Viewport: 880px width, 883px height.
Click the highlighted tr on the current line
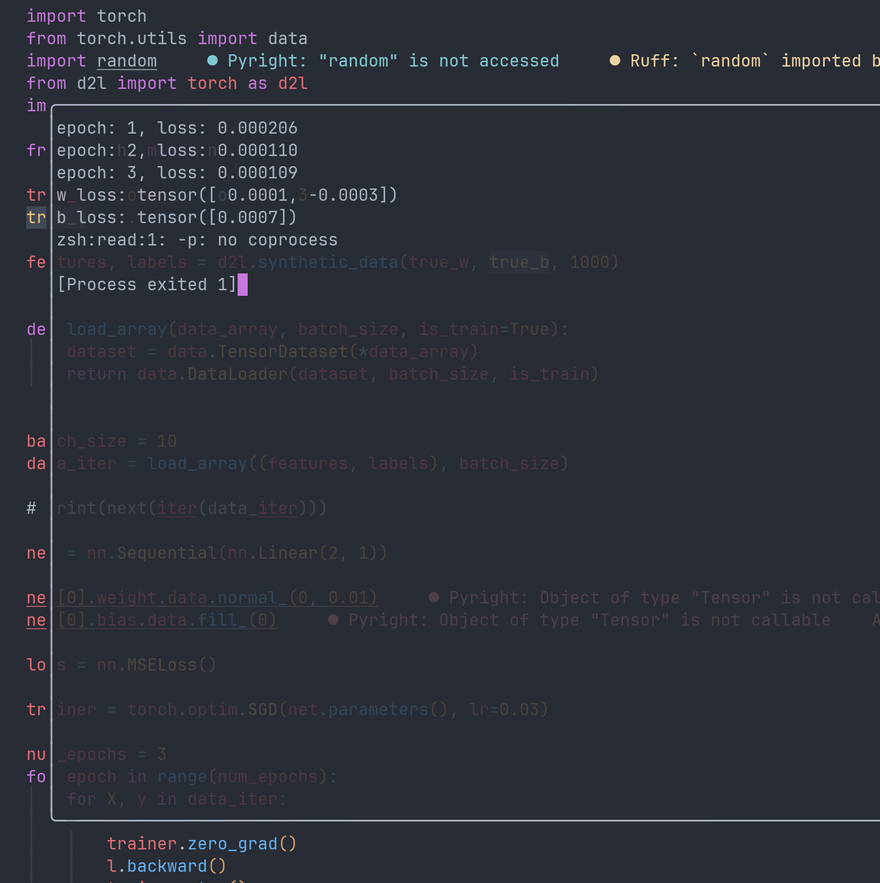pyautogui.click(x=36, y=218)
